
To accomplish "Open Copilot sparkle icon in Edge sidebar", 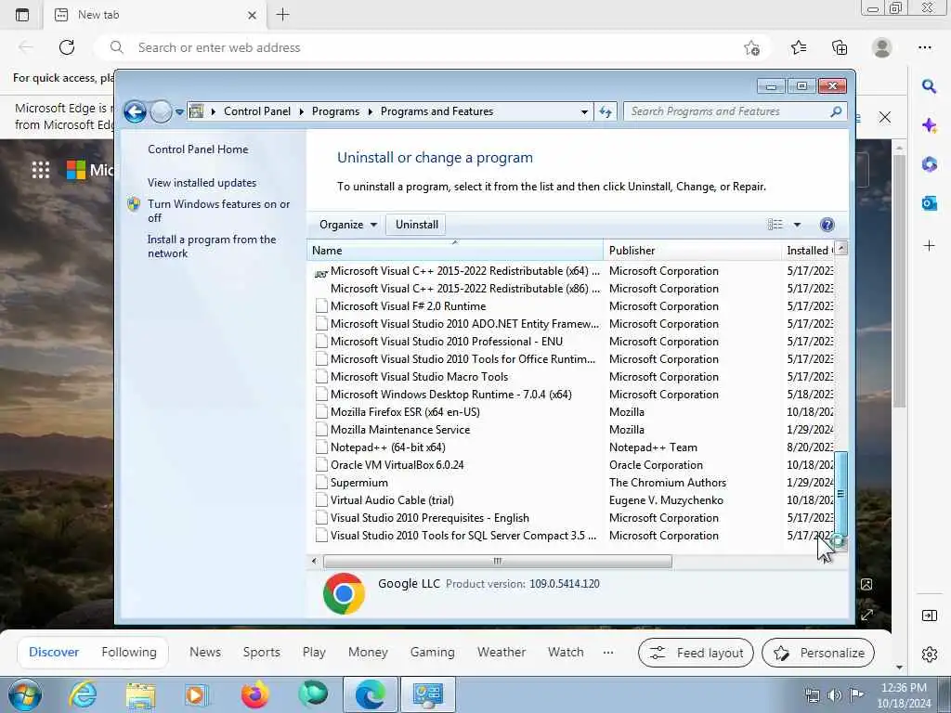I will [x=929, y=125].
